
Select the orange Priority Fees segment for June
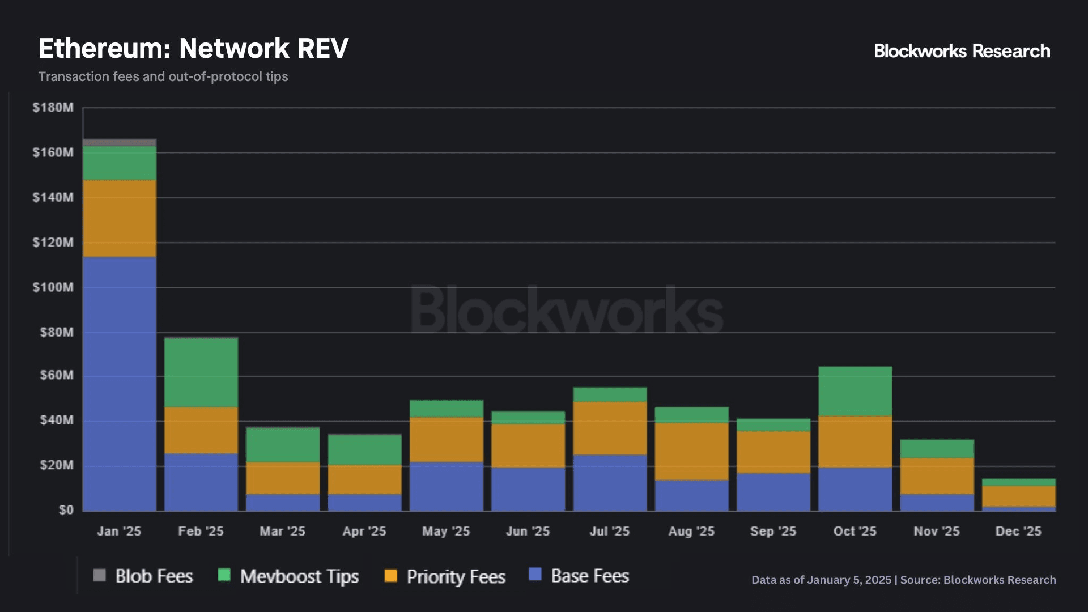coord(528,446)
